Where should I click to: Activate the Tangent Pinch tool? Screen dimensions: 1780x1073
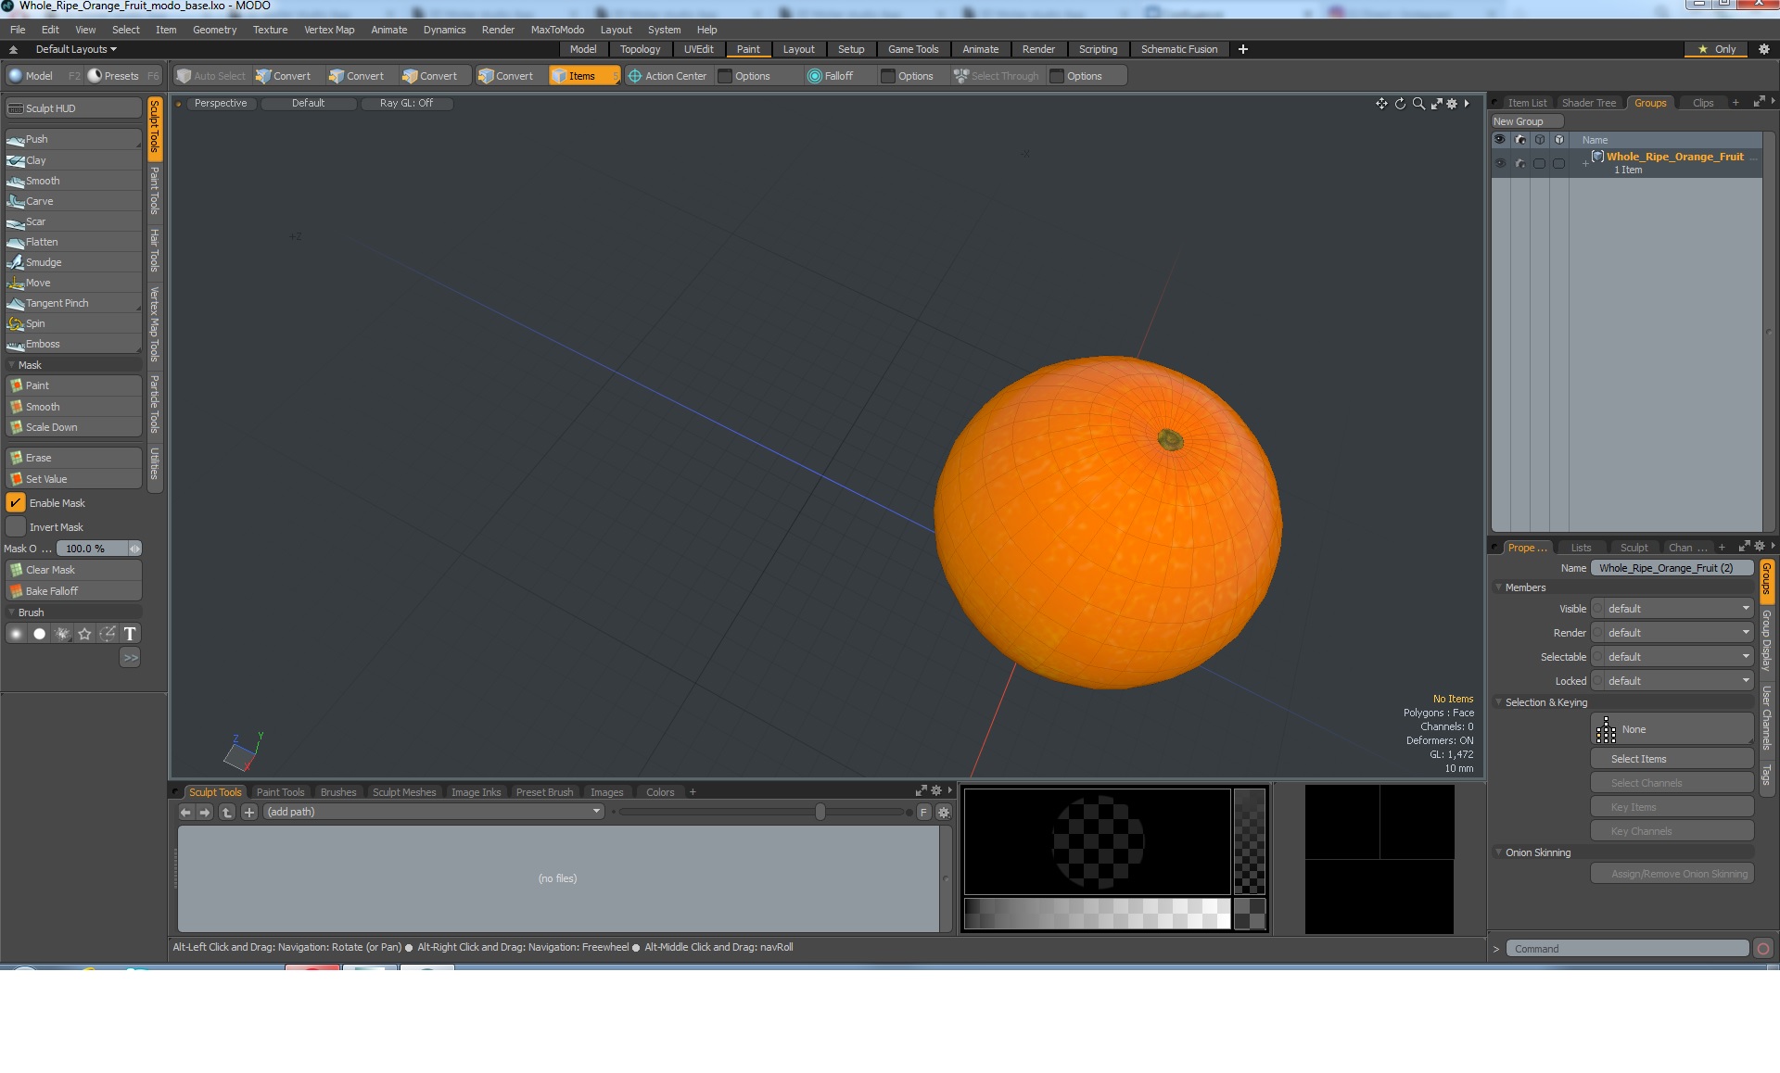57,303
